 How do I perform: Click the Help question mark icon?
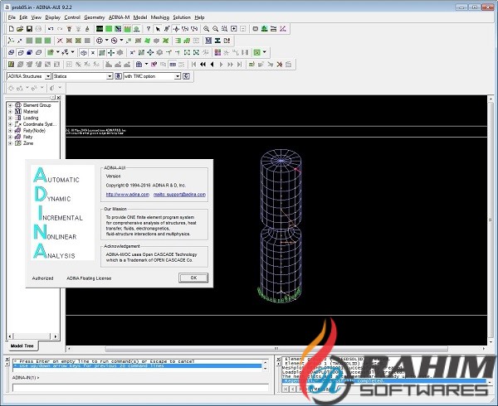point(147,28)
